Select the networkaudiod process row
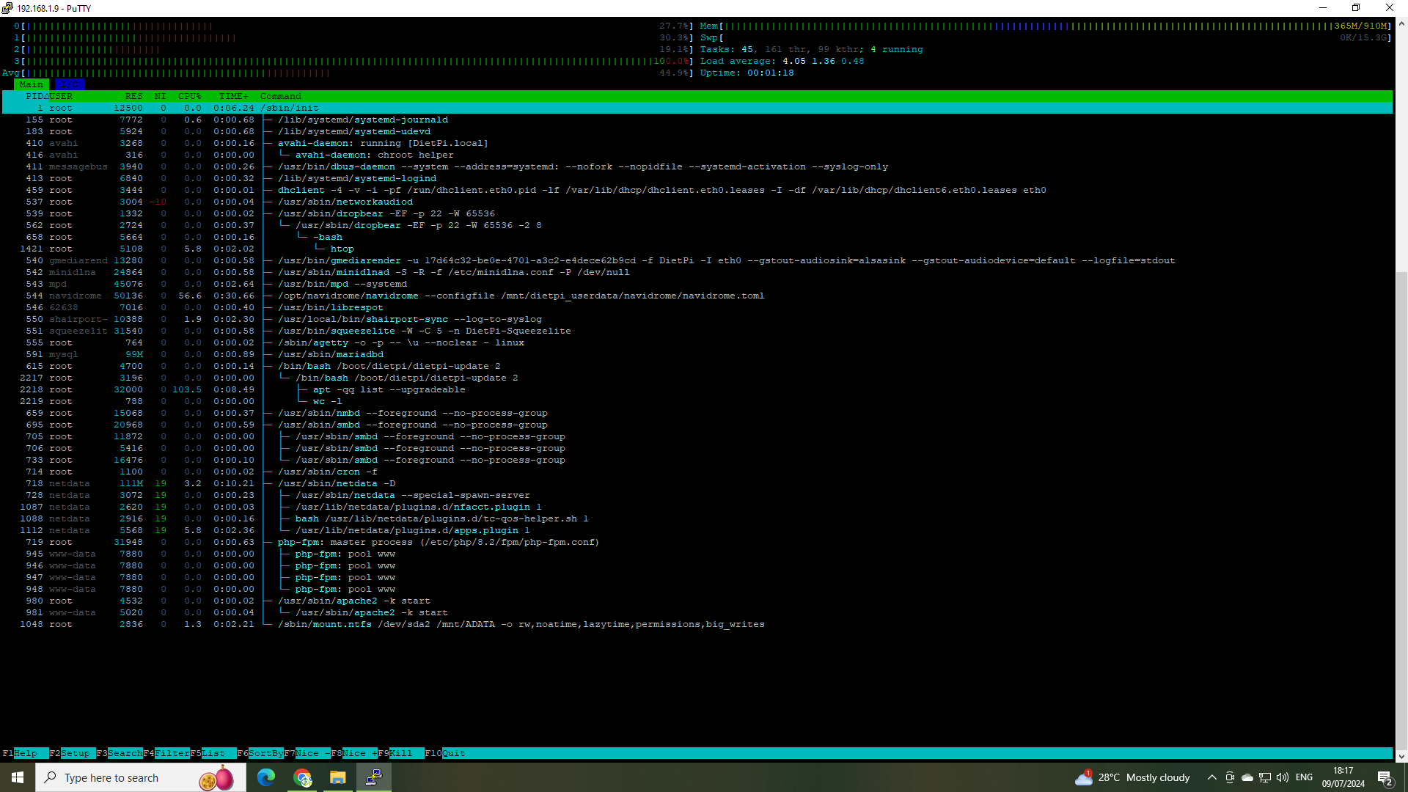Screen dimensions: 1408x792 (697, 202)
